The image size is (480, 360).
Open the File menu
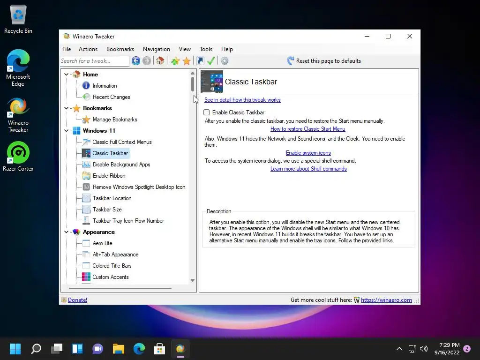pos(67,49)
